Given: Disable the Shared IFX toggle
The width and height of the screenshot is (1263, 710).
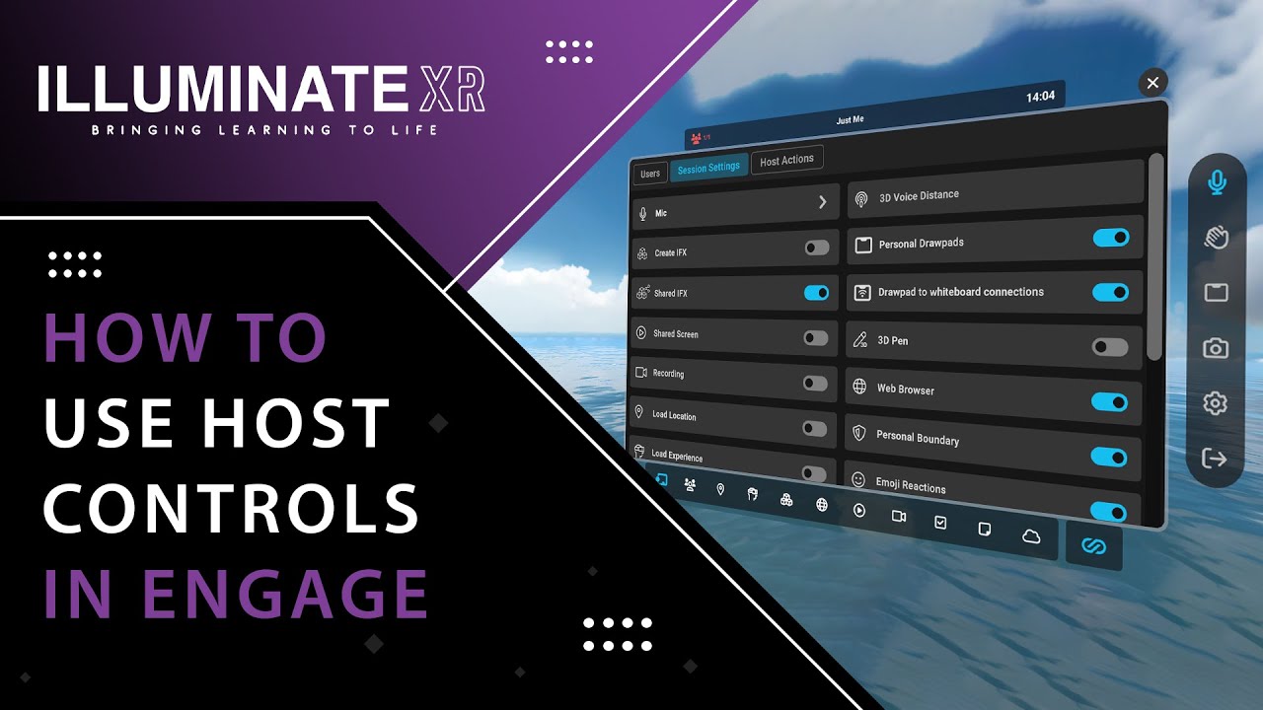Looking at the screenshot, I should 816,293.
